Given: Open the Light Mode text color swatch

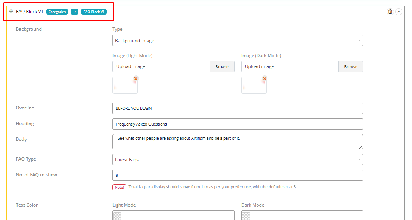Looking at the screenshot, I should [117, 216].
